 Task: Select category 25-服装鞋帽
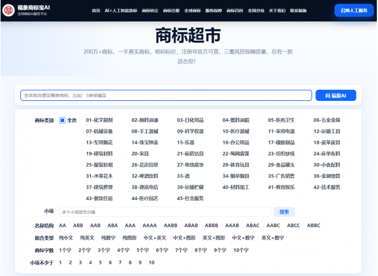click(100, 165)
